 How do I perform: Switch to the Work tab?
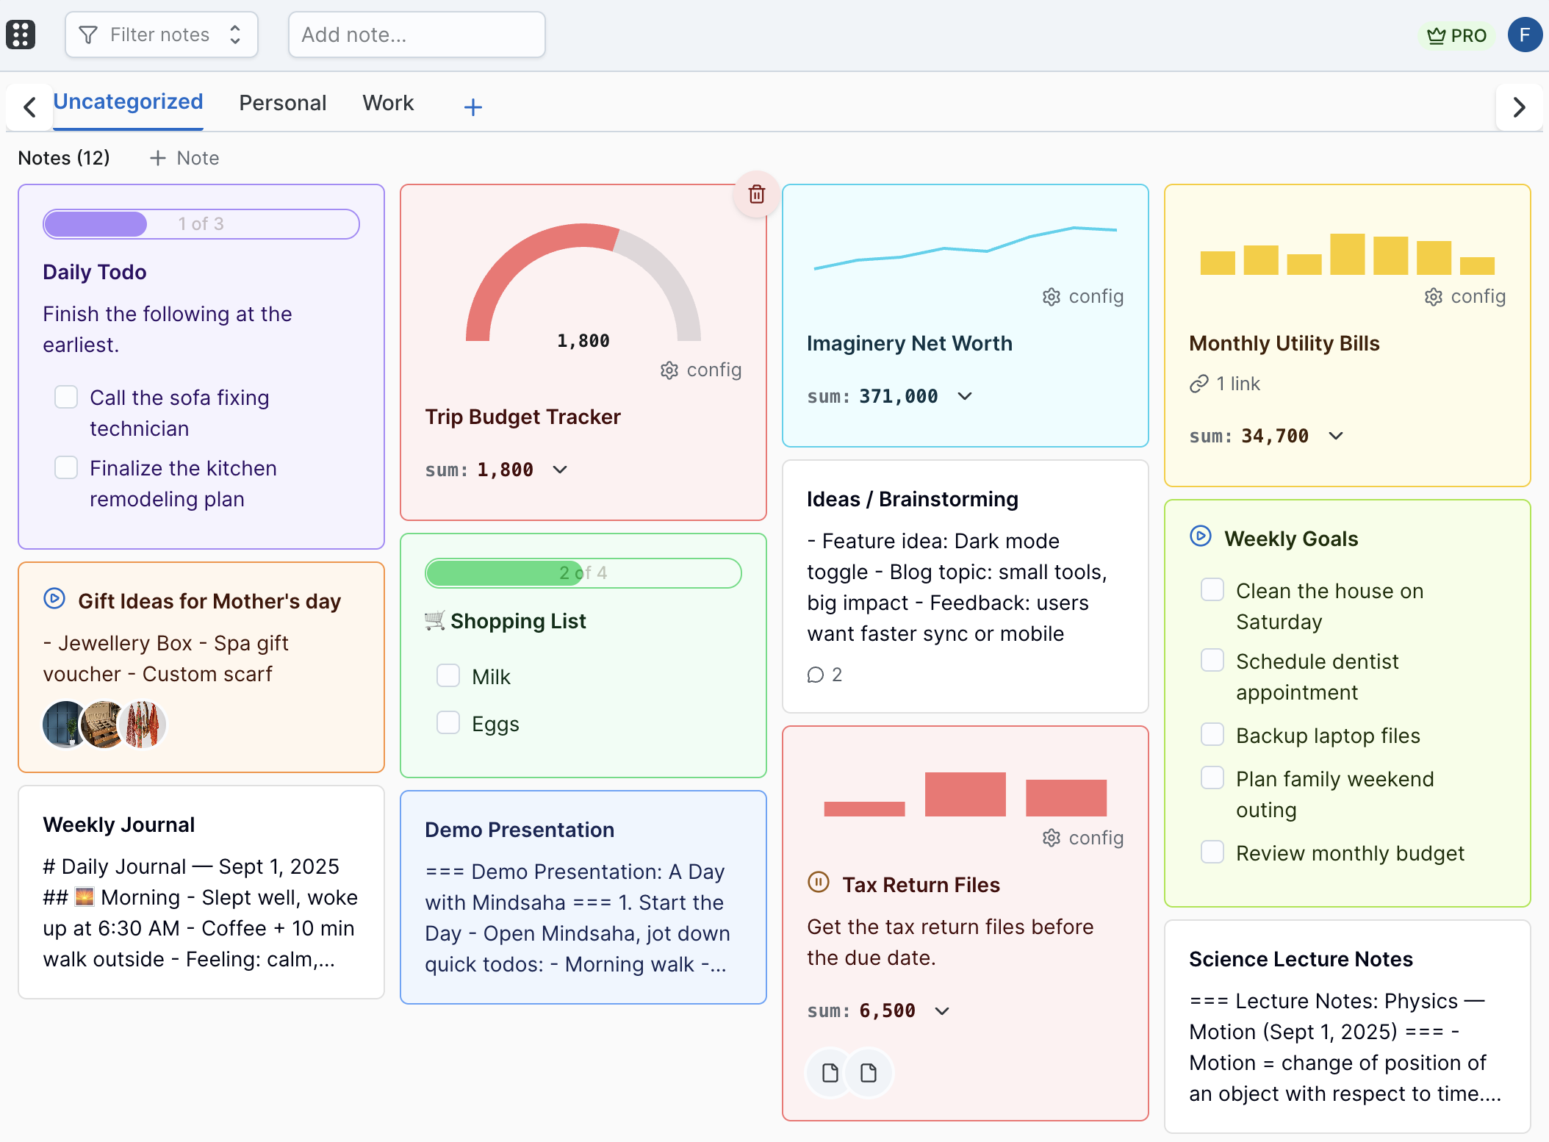coord(388,103)
